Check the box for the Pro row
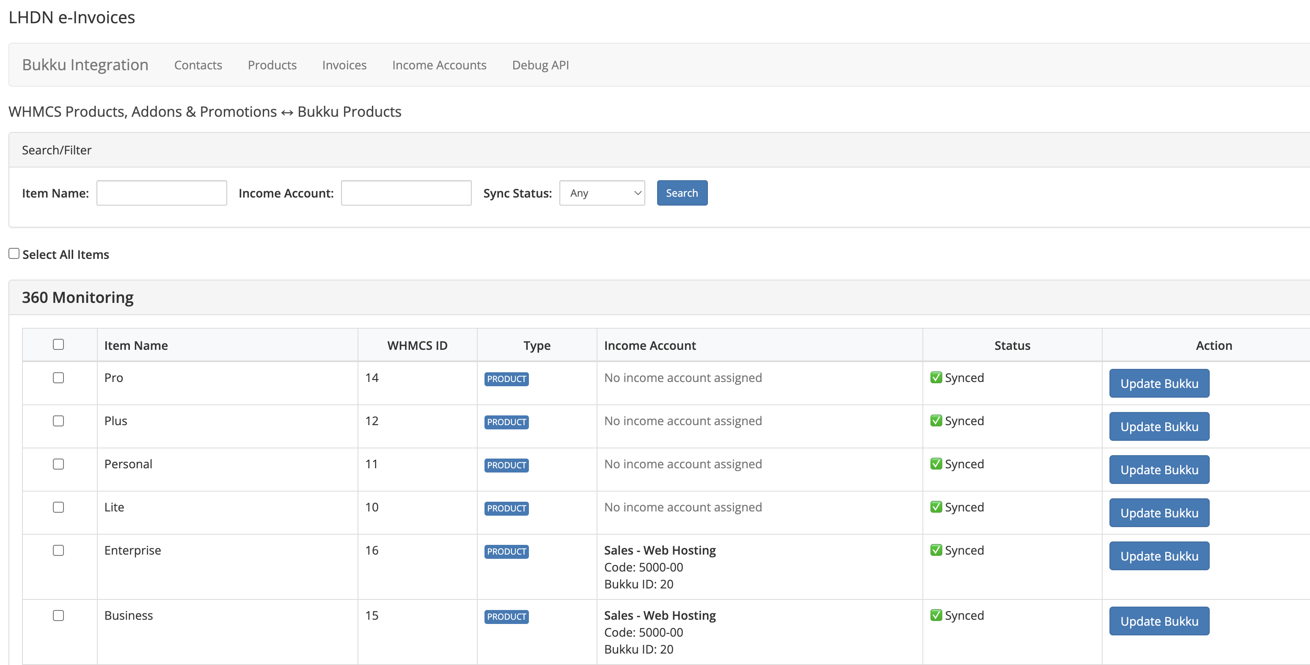Image resolution: width=1310 pixels, height=665 pixels. pos(58,378)
